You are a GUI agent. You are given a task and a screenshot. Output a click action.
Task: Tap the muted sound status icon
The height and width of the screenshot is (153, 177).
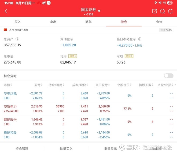pyautogui.click(x=160, y=3)
